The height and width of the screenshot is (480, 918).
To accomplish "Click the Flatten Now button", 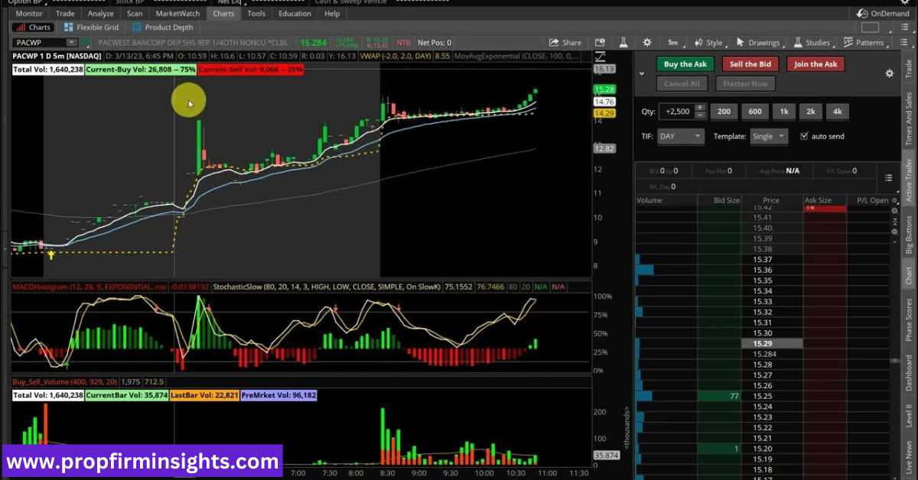I will tap(745, 84).
